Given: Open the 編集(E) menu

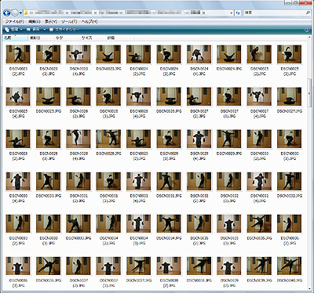Looking at the screenshot, I should click(x=34, y=22).
